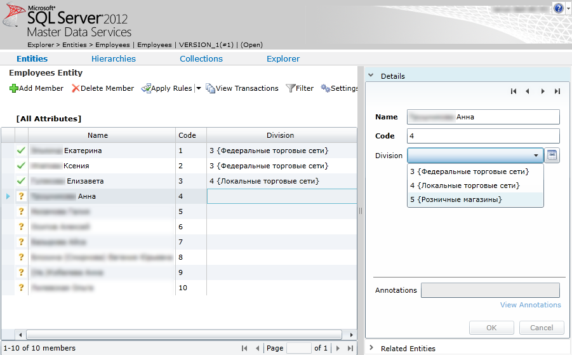Open Settings in the toolbar

coord(339,88)
